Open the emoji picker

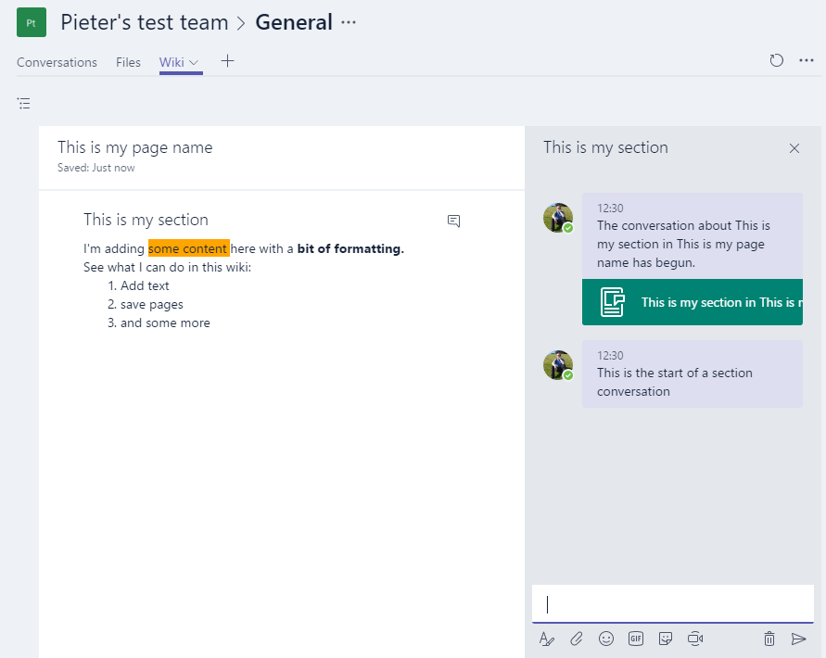(605, 639)
